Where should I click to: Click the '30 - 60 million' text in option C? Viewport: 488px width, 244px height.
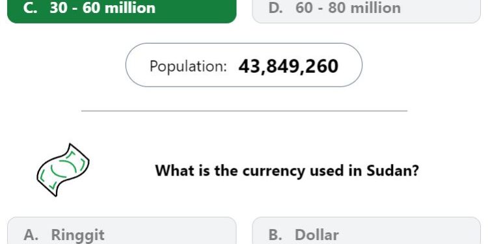point(102,8)
